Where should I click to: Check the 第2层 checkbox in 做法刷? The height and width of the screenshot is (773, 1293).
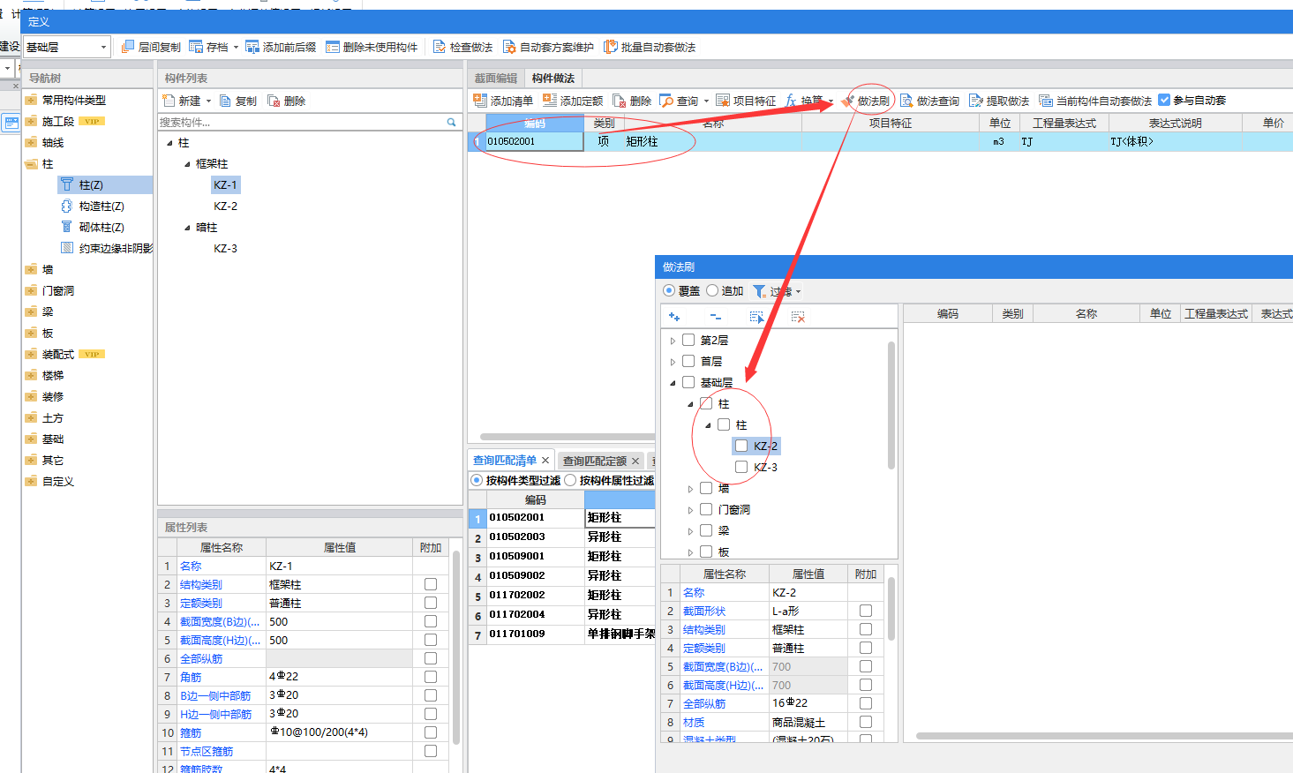(x=688, y=340)
